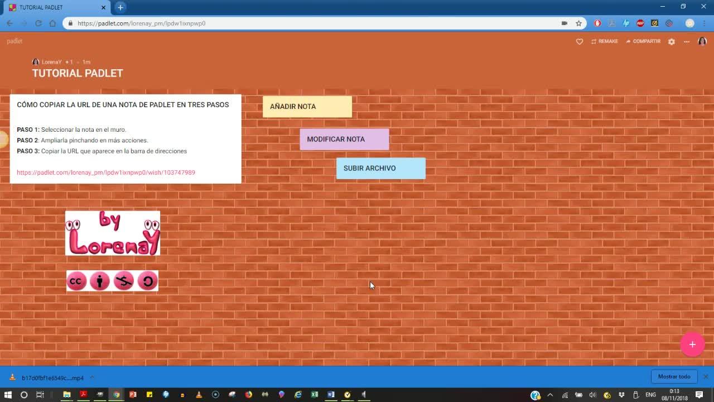
Task: Click the HP extension icon
Action: (626, 23)
